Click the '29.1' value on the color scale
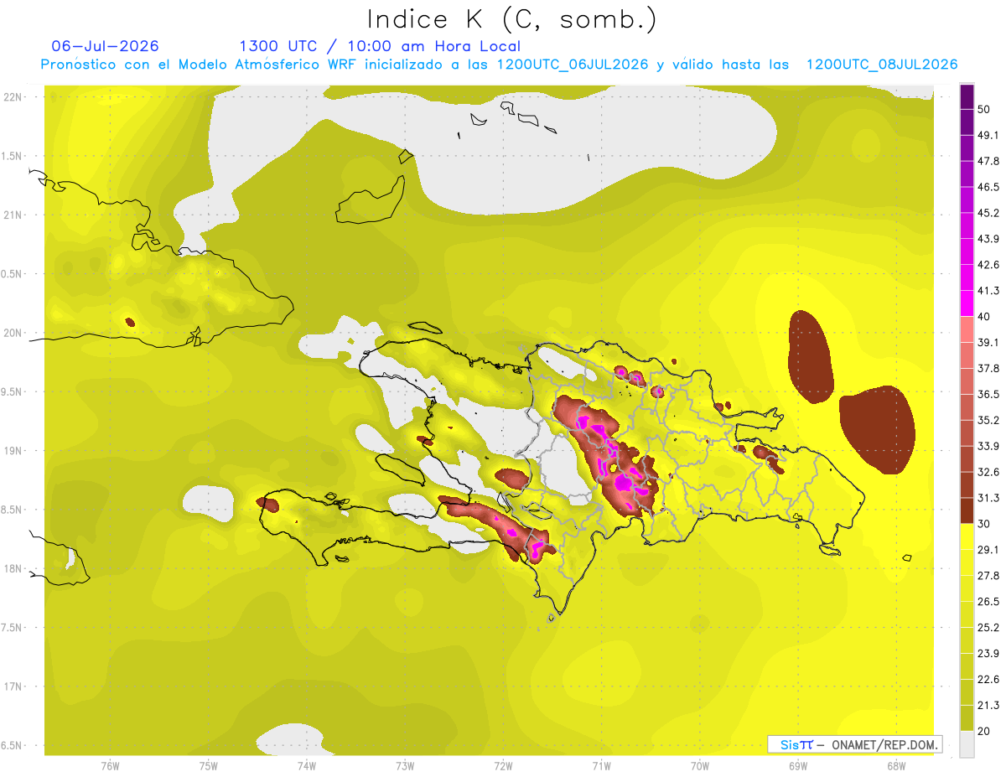This screenshot has width=1006, height=777. click(988, 549)
